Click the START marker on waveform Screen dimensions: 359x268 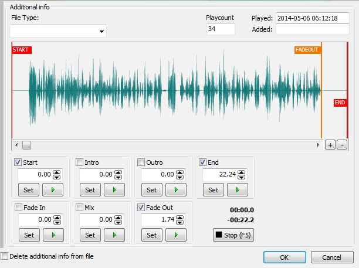(22, 50)
